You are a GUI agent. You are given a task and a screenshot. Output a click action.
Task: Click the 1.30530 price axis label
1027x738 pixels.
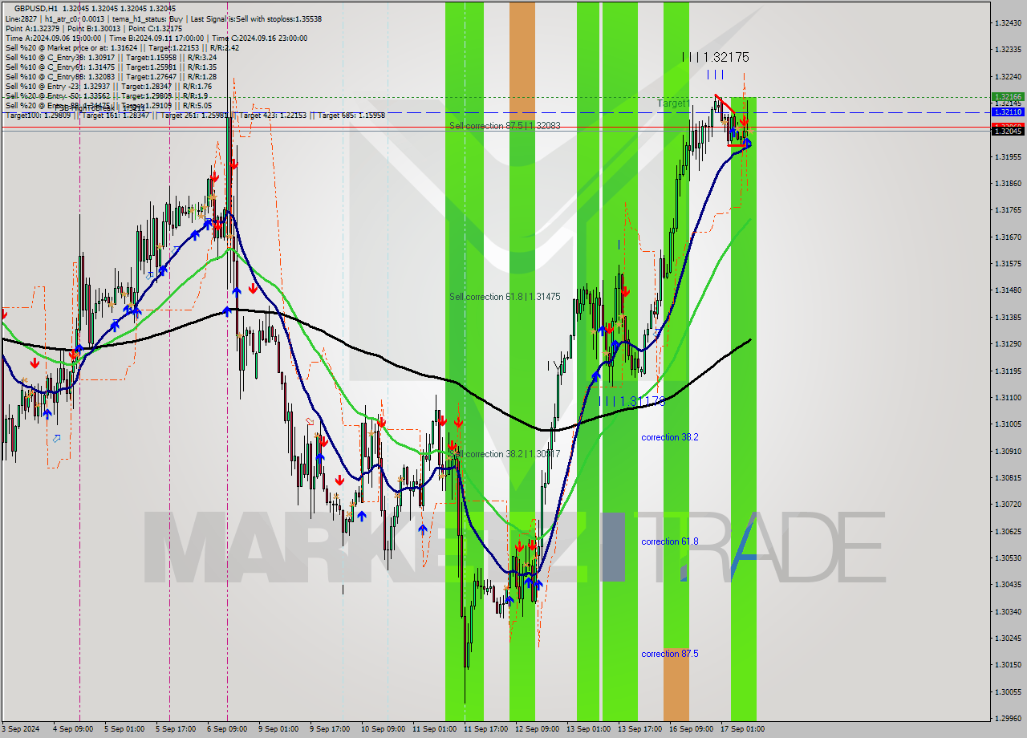[x=1008, y=558]
